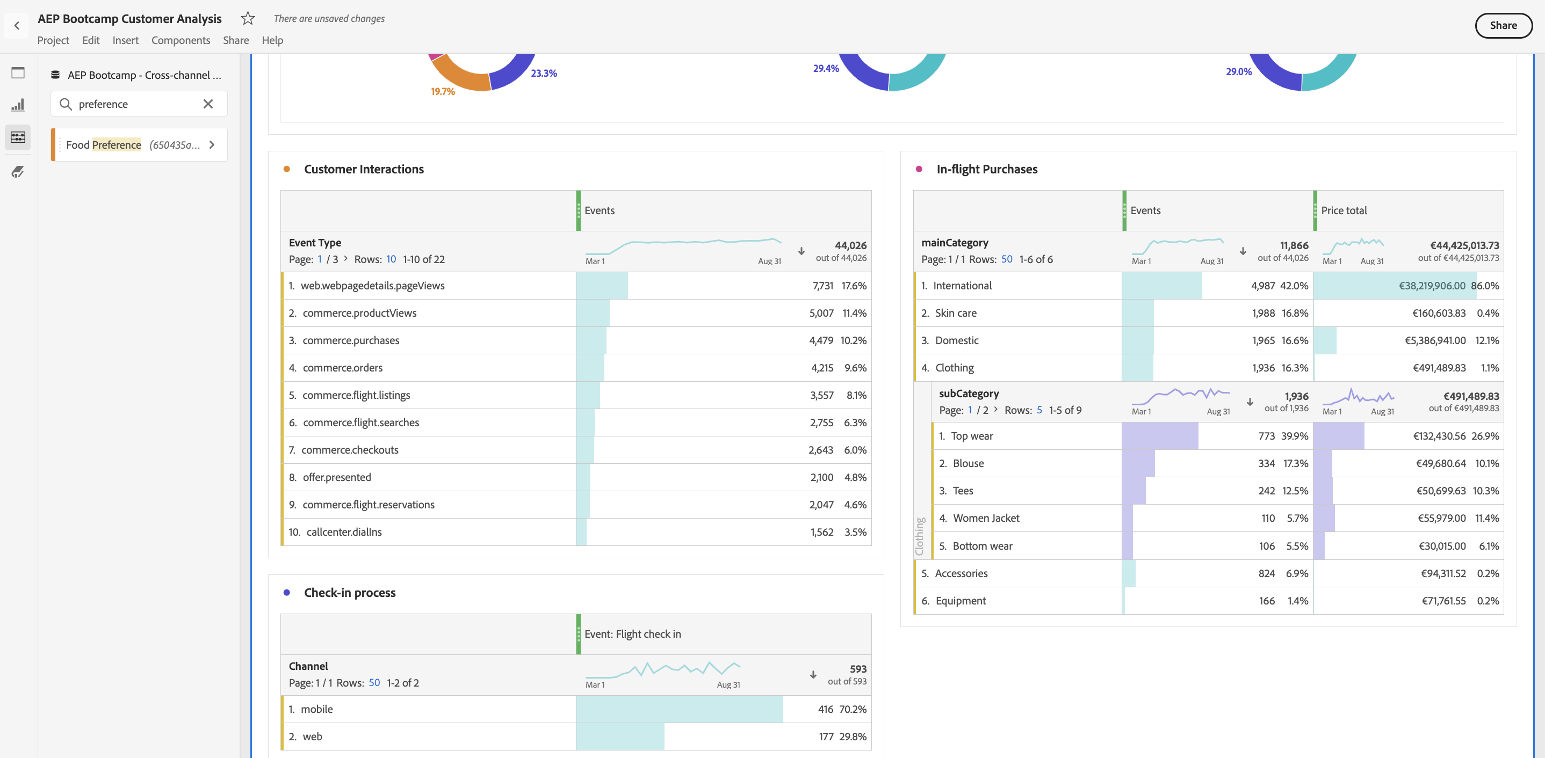
Task: Select the International mainCategory row
Action: click(x=1208, y=286)
